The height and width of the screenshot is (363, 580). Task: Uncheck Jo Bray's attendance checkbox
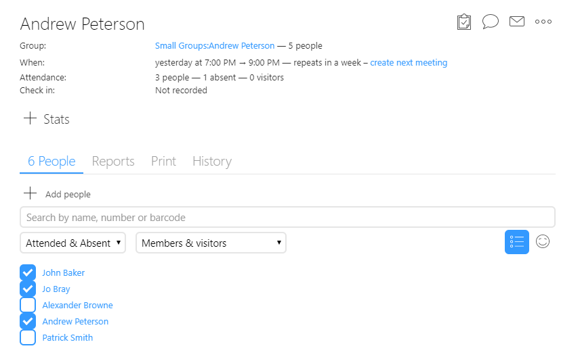(x=28, y=289)
